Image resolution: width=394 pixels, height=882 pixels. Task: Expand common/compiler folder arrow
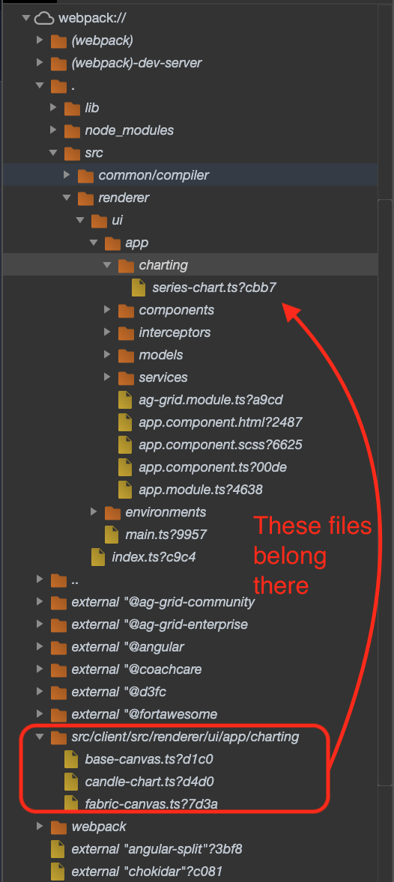click(67, 175)
